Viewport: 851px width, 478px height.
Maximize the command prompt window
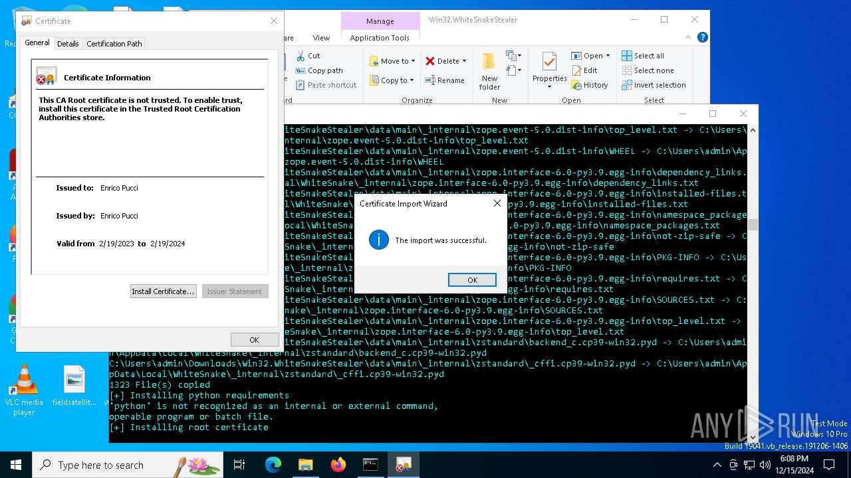(713, 114)
